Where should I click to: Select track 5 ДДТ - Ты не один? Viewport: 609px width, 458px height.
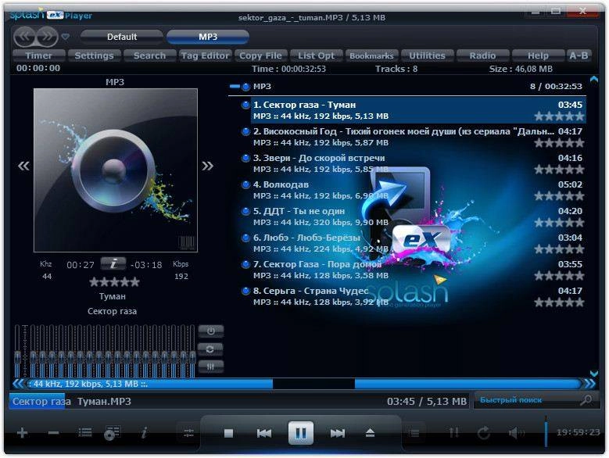(418, 216)
